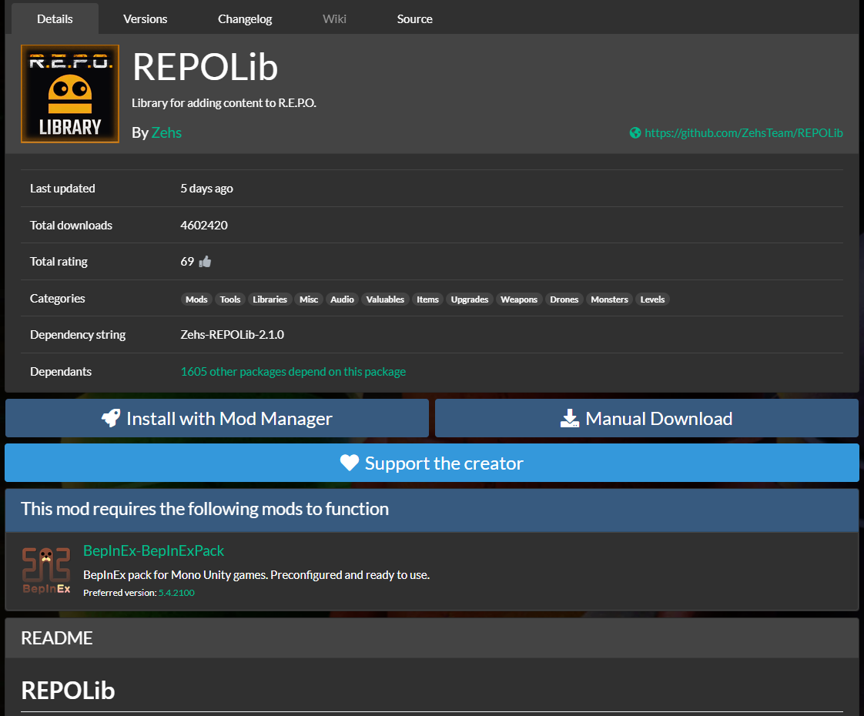Open the github.com/ZehsTeam/REPOLib link

point(743,132)
